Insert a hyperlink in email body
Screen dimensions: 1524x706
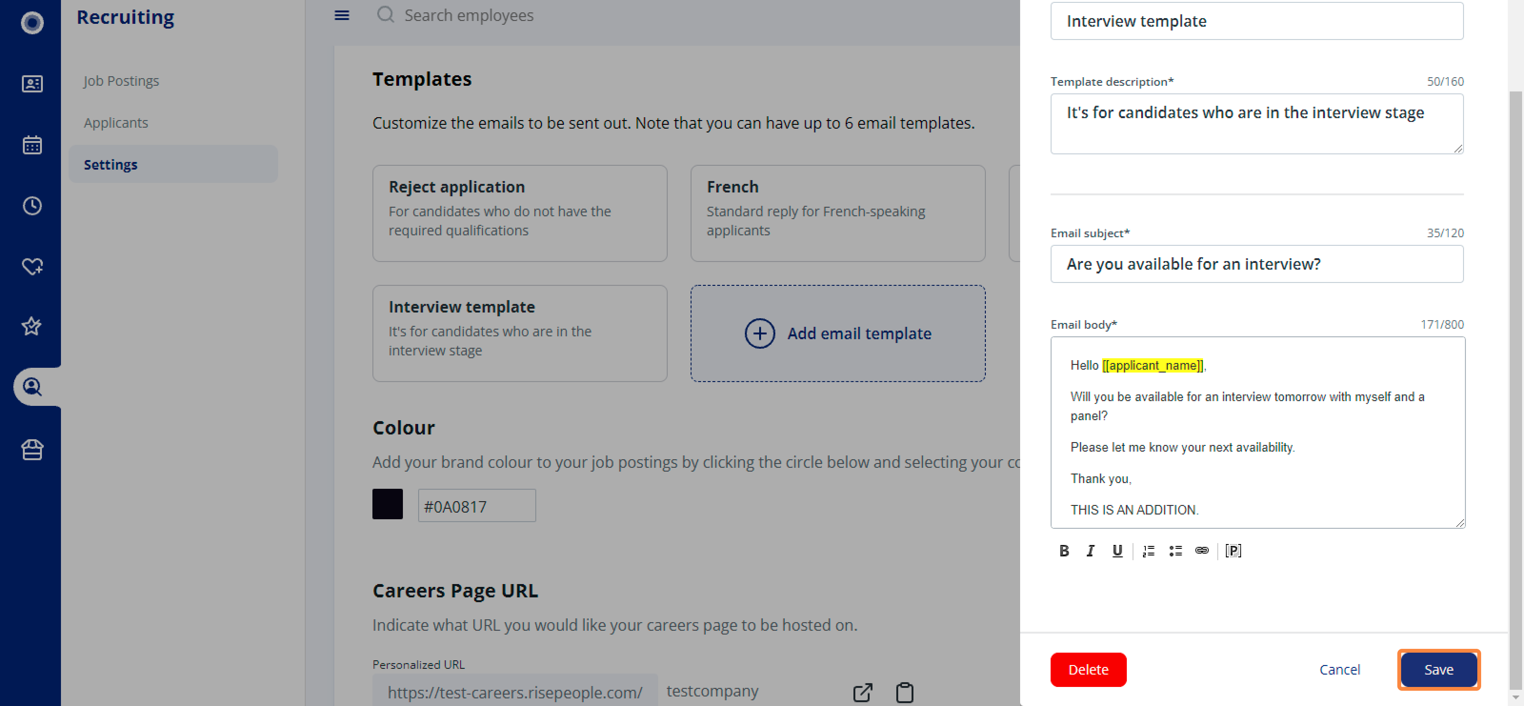tap(1202, 550)
